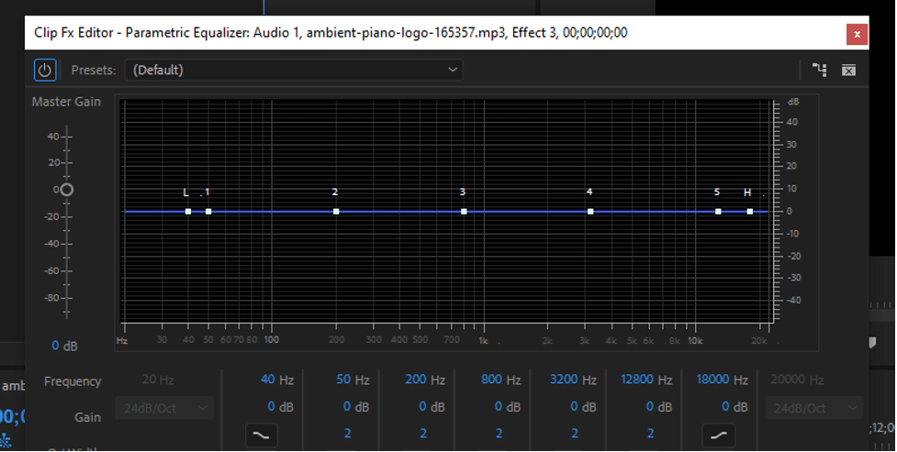Select band 3 control point on graph
This screenshot has width=897, height=452.
point(464,212)
